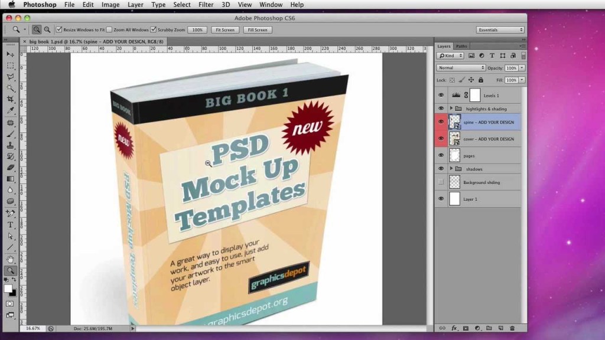The image size is (605, 340).
Task: Open the Essentials workspace dropdown
Action: coord(499,29)
